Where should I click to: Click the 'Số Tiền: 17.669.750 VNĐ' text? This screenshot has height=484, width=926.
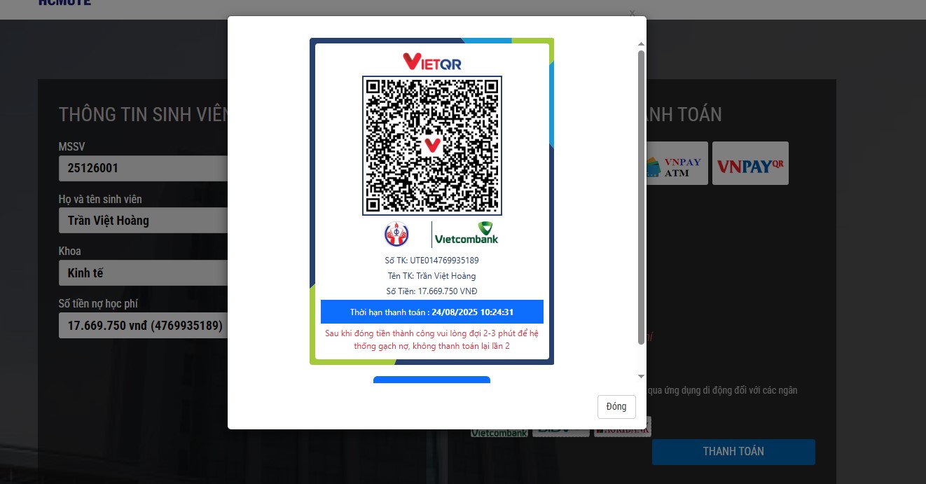coord(432,291)
